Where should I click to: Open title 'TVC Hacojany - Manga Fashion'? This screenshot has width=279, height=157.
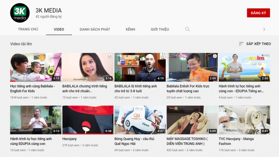coord(236,141)
